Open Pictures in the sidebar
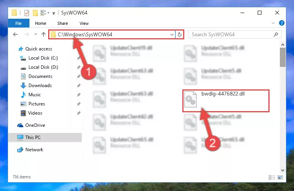 (x=32, y=104)
